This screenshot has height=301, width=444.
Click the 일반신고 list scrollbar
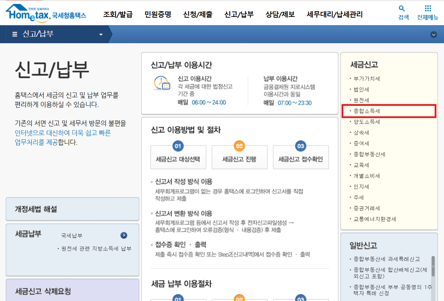coord(433,266)
